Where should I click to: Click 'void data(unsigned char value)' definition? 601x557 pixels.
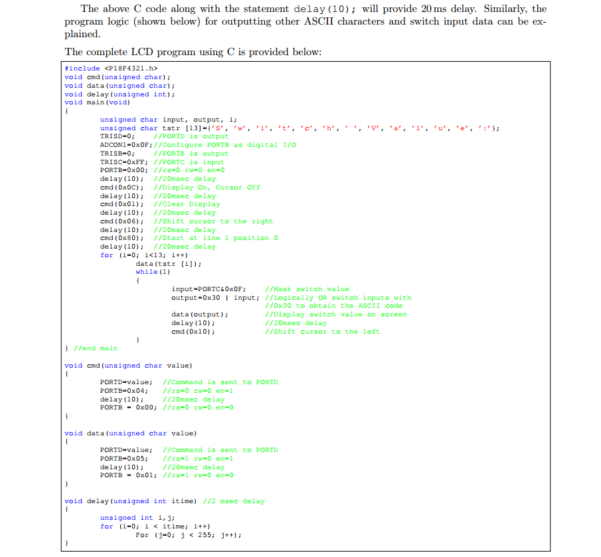click(x=131, y=433)
